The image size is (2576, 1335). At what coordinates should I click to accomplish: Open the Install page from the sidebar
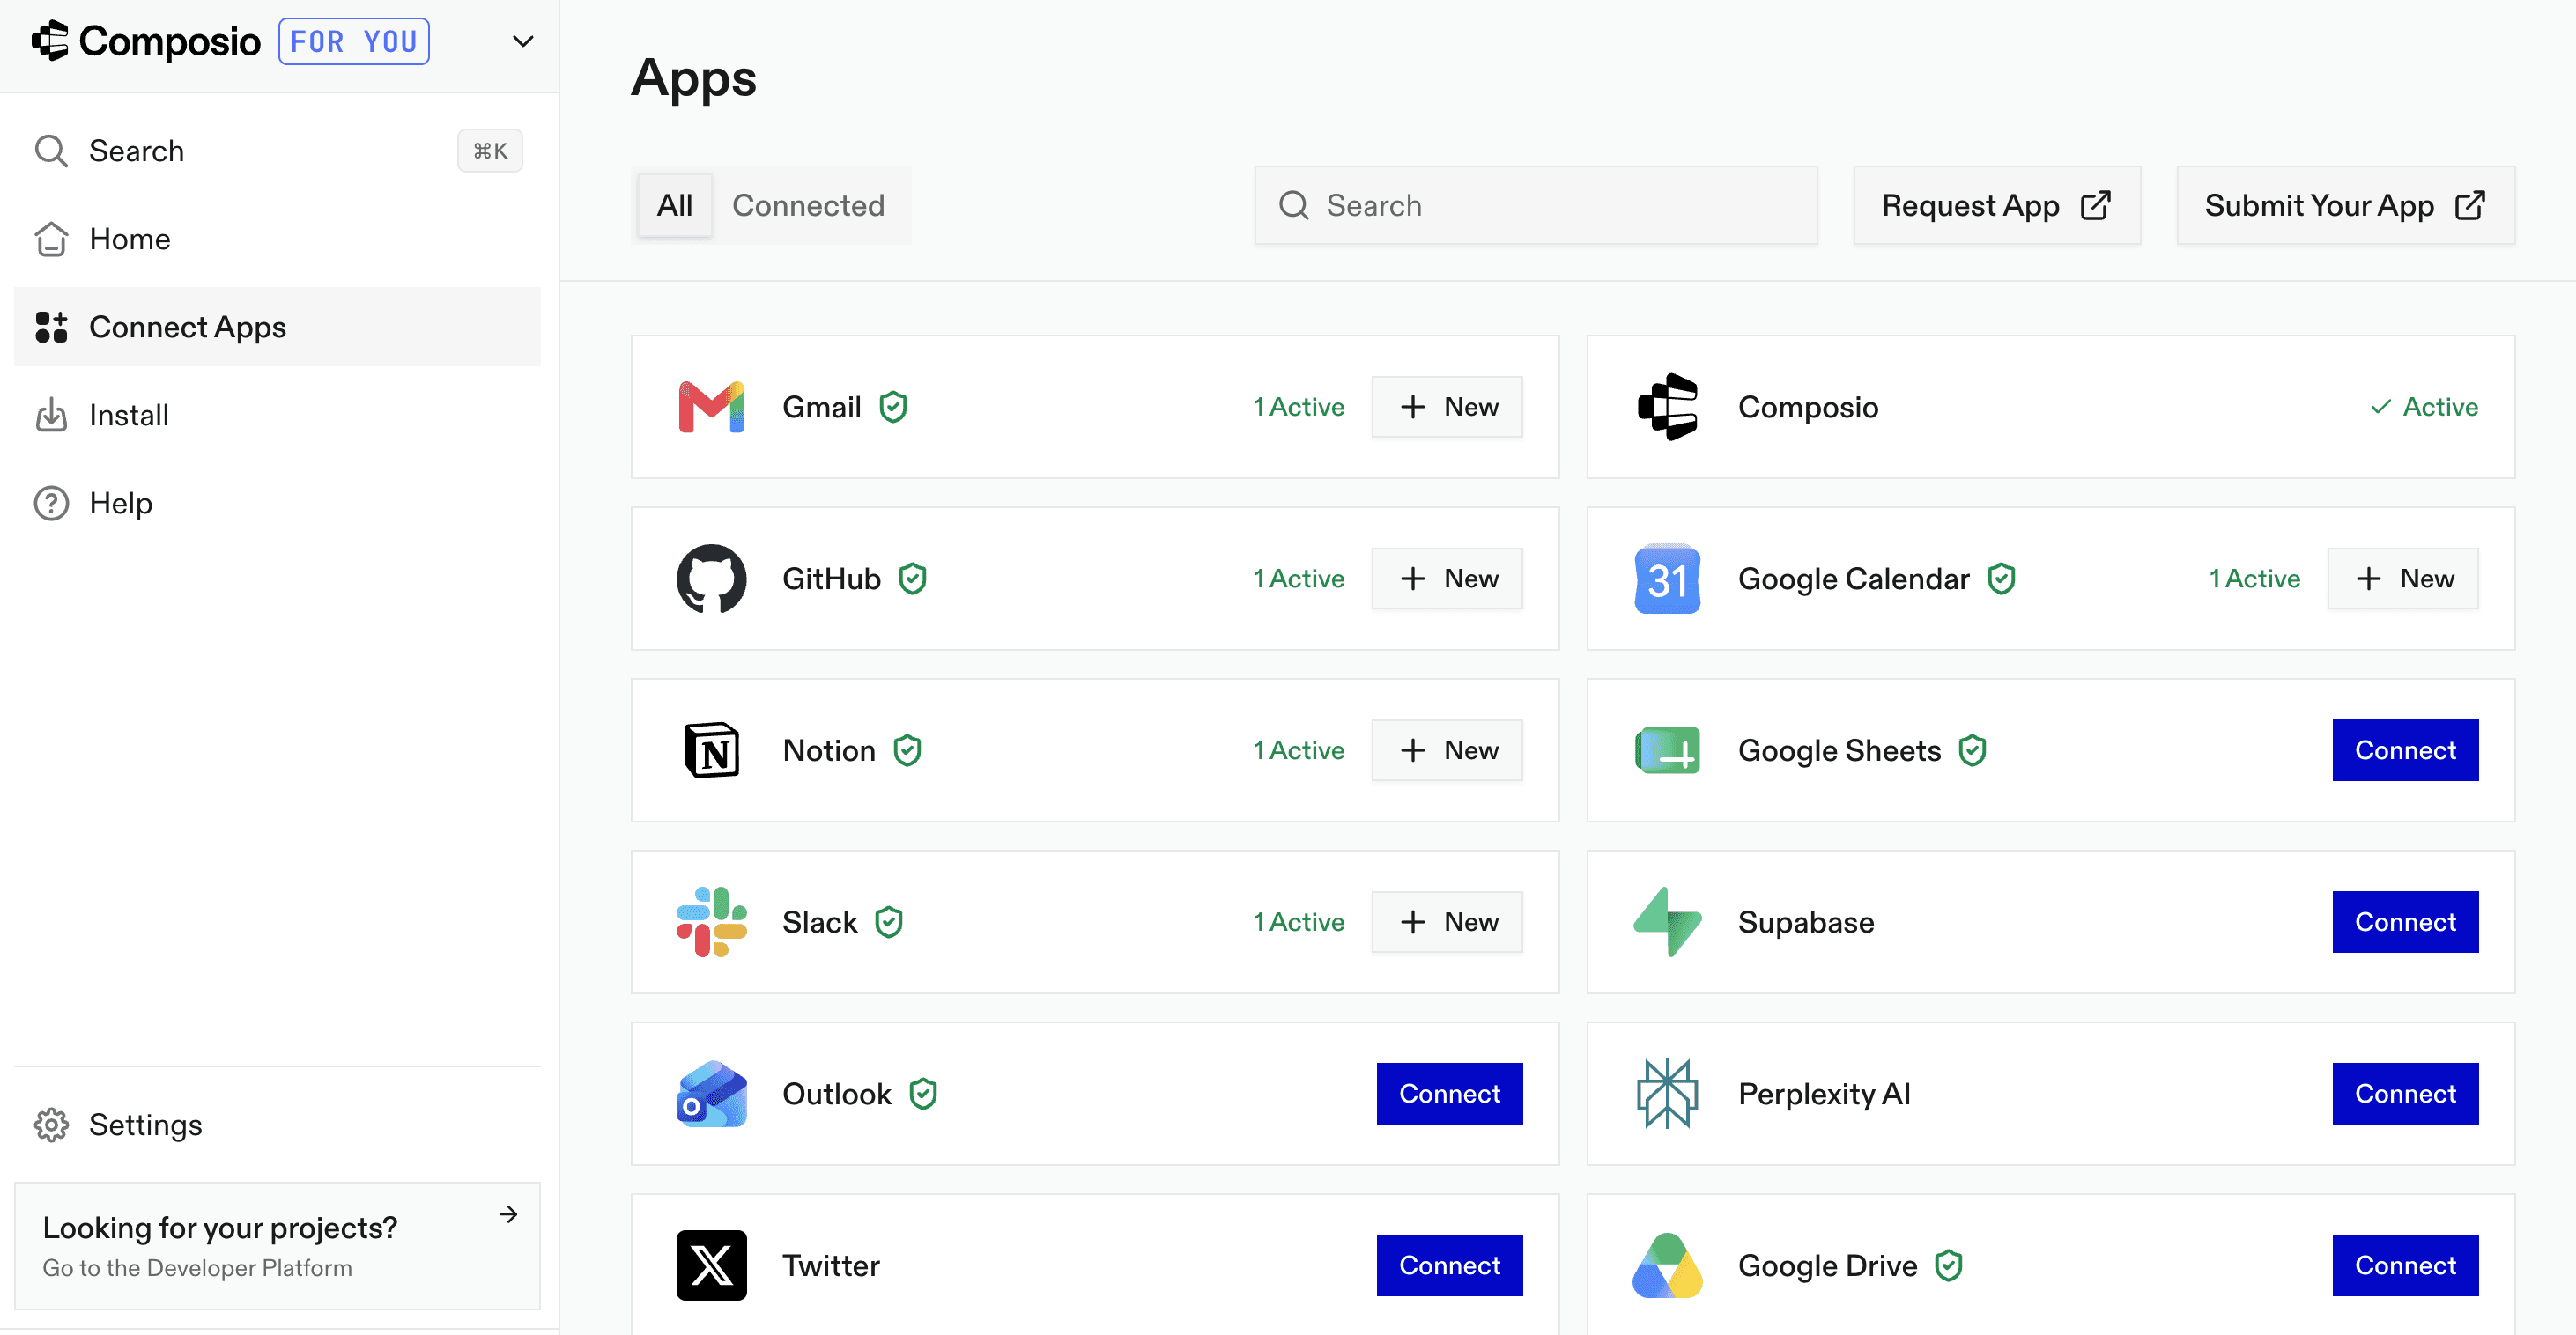coord(278,415)
